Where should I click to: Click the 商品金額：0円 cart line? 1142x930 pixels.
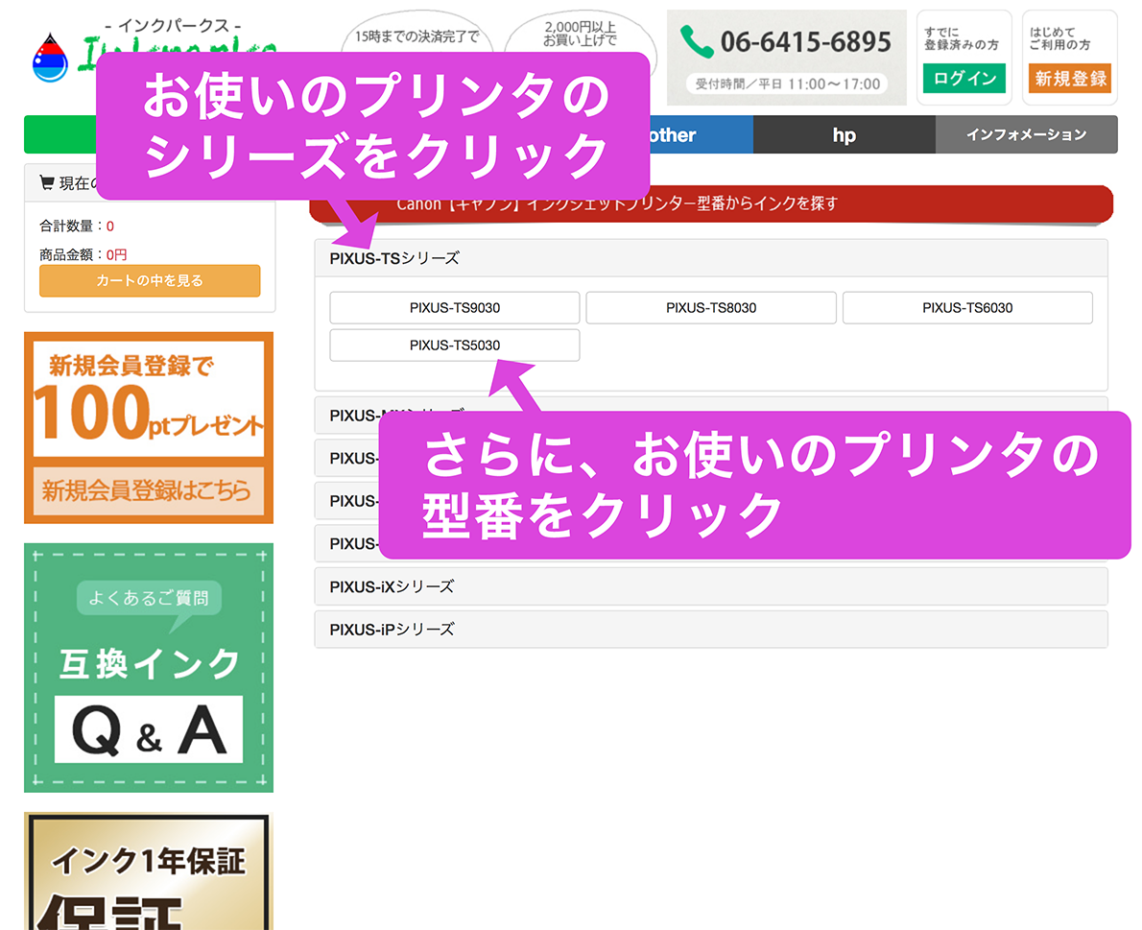83,254
